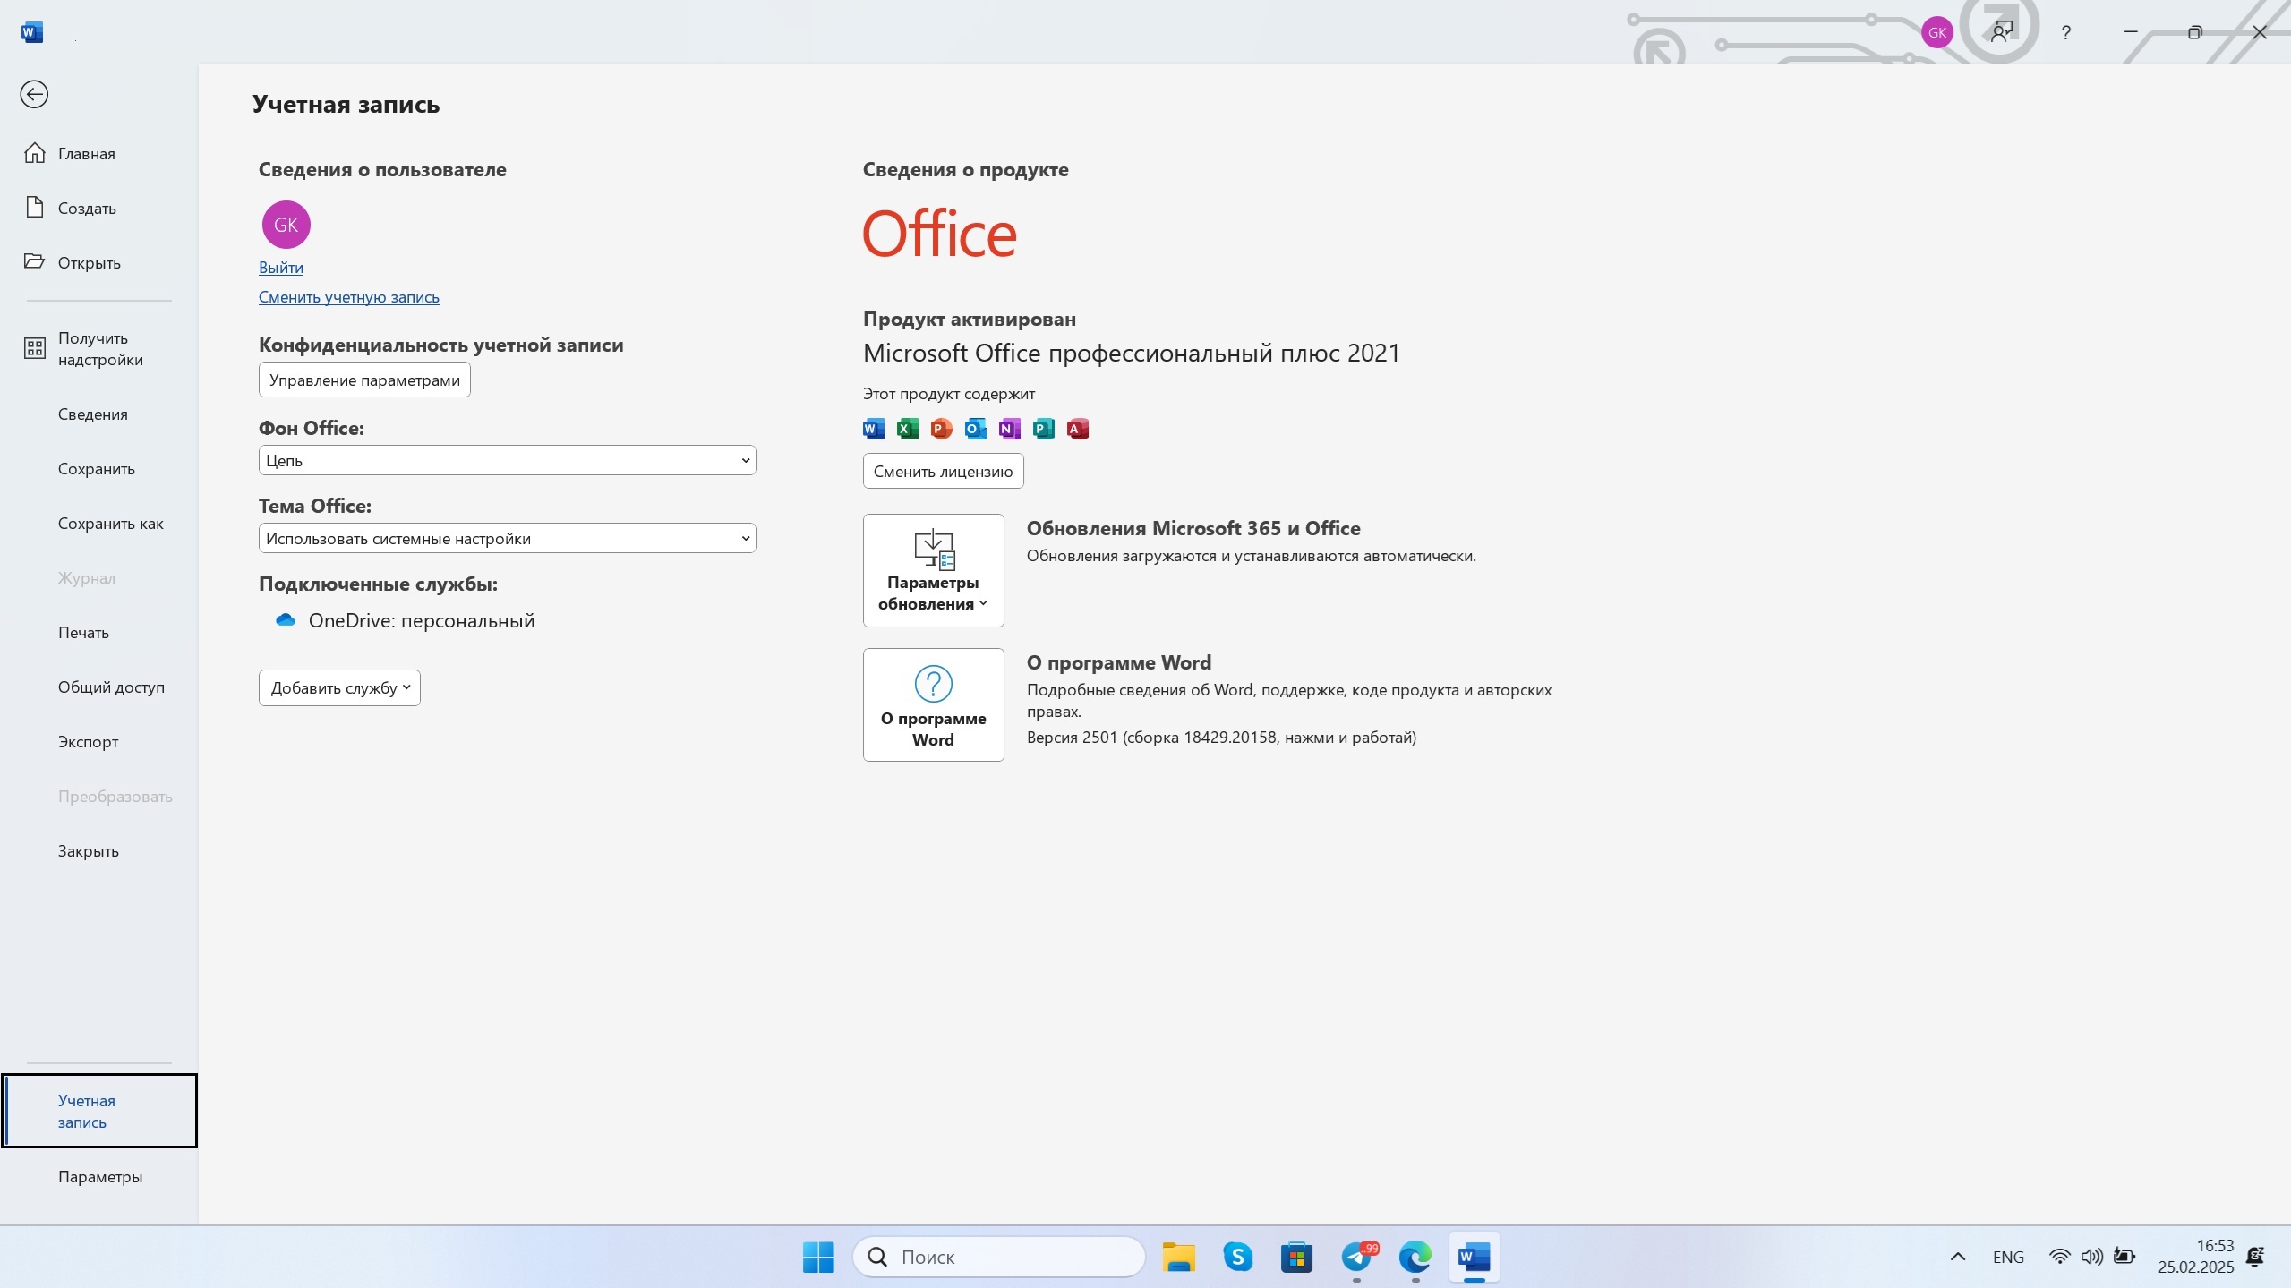Open Telegram from the taskbar
Image resolution: width=2291 pixels, height=1288 pixels.
click(x=1356, y=1257)
